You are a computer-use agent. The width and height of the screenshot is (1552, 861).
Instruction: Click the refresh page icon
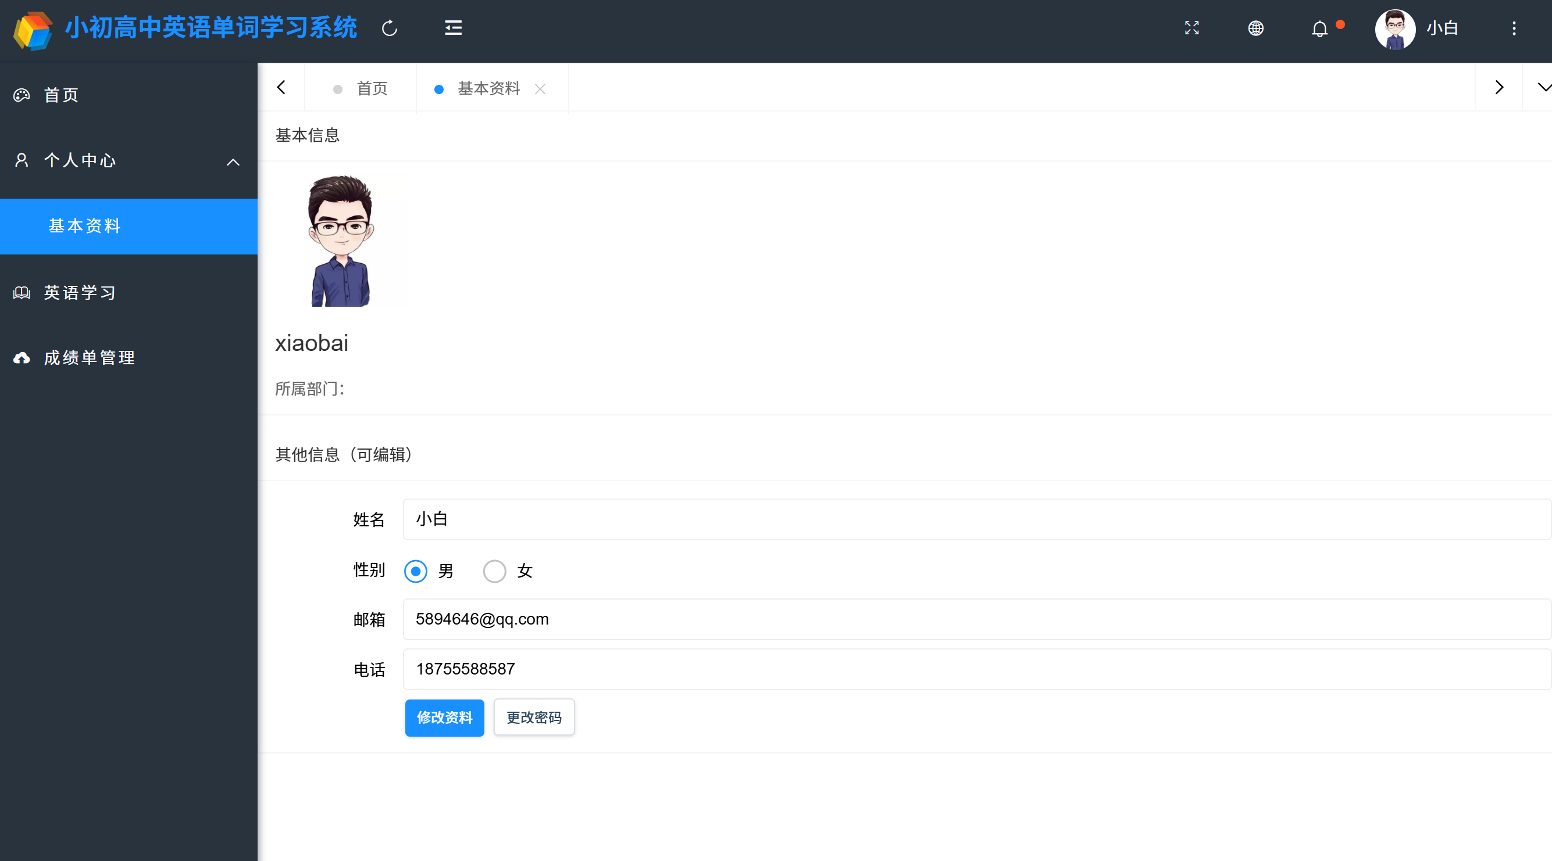point(389,28)
